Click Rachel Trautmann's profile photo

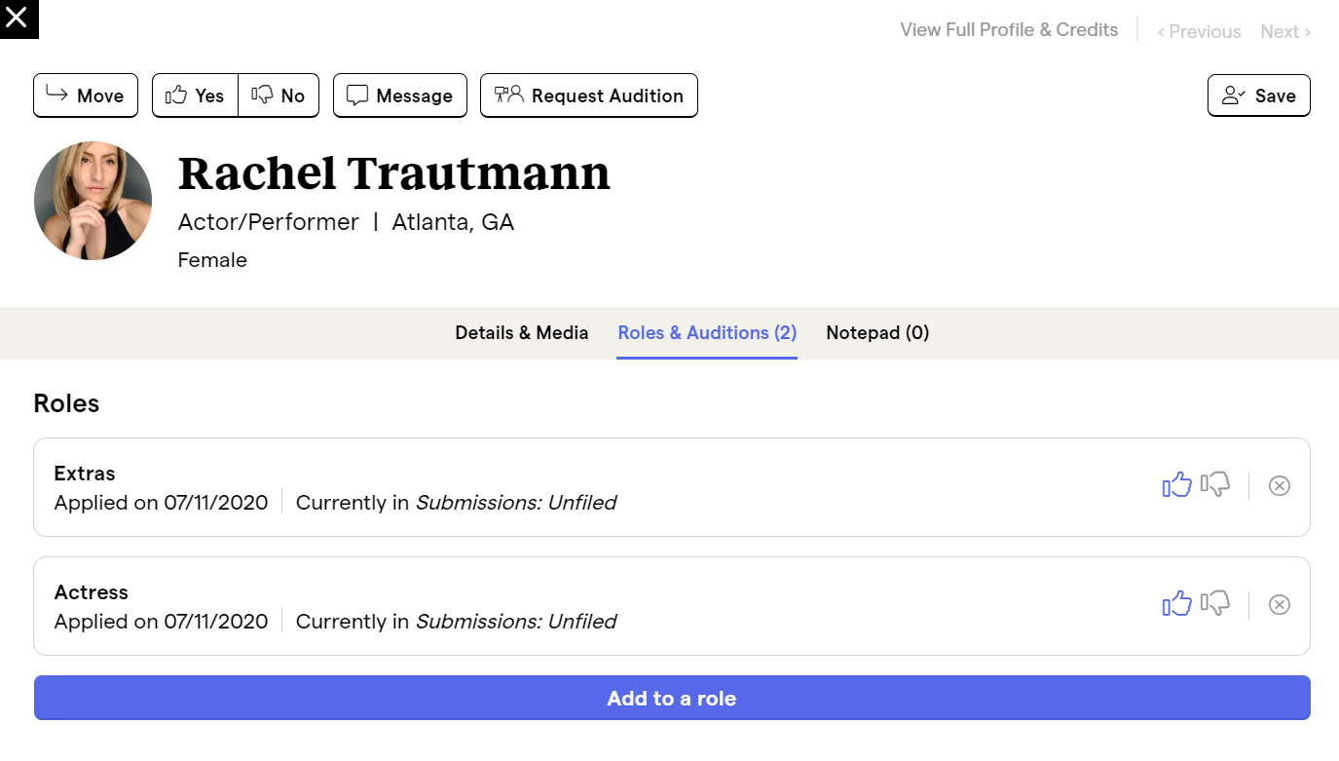coord(93,200)
